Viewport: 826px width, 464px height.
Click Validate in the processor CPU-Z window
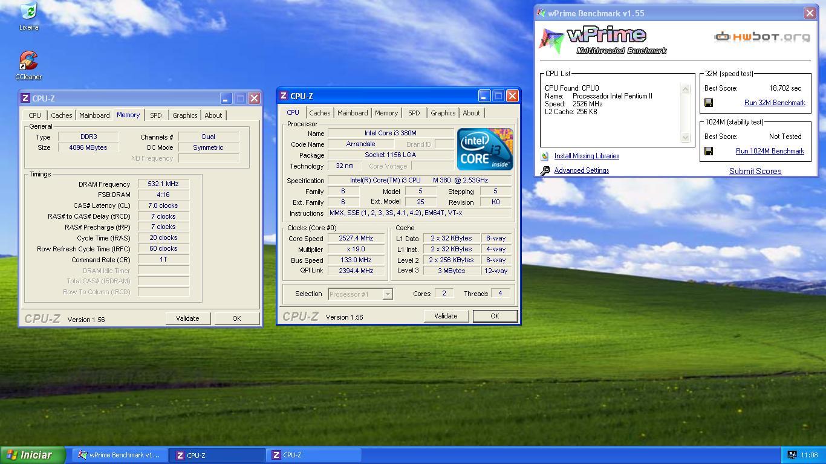point(446,316)
